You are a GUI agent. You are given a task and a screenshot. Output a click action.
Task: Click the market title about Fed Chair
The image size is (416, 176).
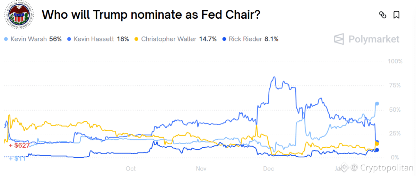pyautogui.click(x=151, y=15)
